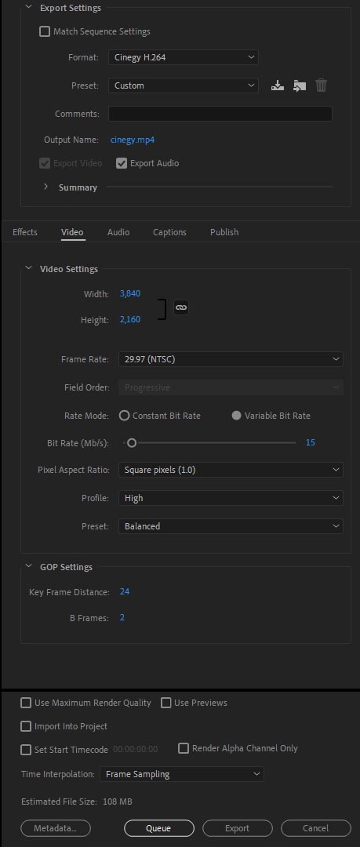Switch to the Publish tab
Screen dimensions: 360x847
point(224,232)
